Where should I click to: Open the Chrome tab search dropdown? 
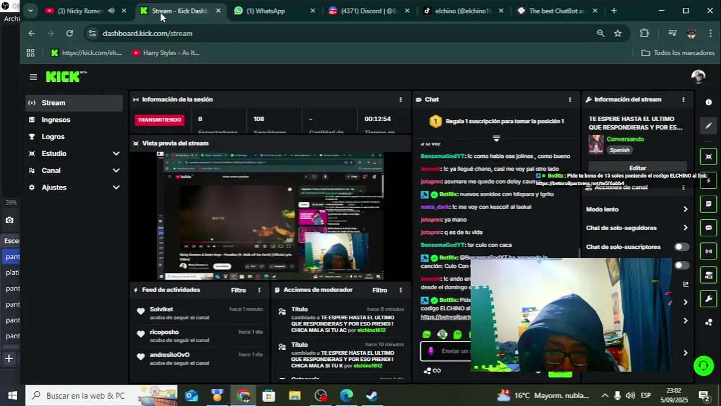pos(30,11)
